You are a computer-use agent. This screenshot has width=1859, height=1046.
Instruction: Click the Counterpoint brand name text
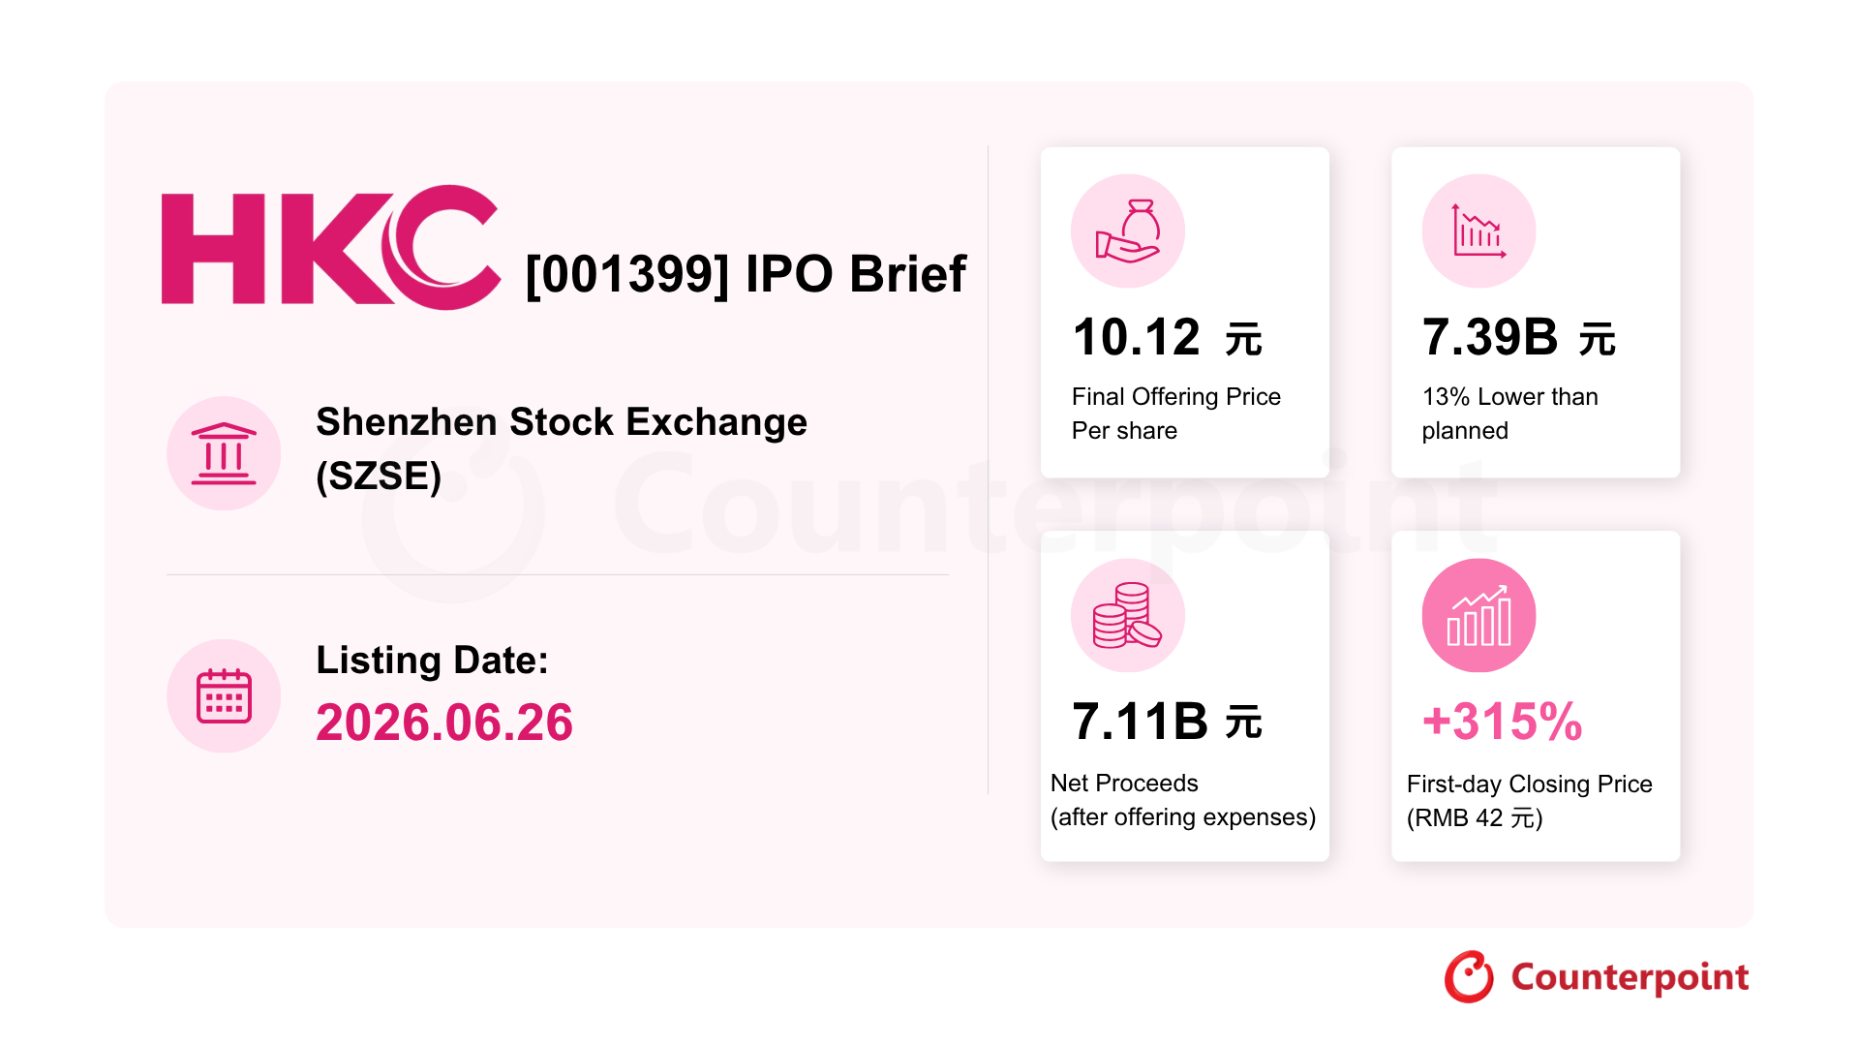click(x=1630, y=977)
